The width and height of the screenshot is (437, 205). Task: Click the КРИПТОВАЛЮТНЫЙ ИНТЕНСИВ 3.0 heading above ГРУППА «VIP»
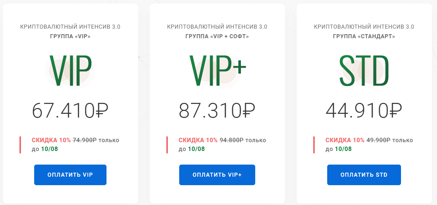[x=70, y=27]
